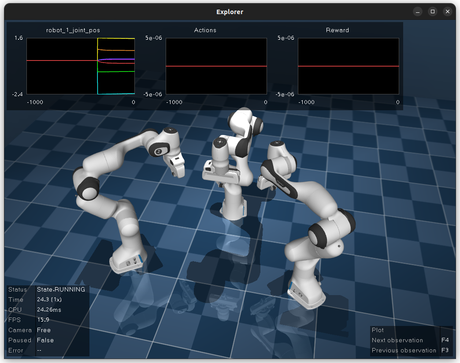460x363 pixels.
Task: Close the Explorer window
Action: tap(447, 12)
